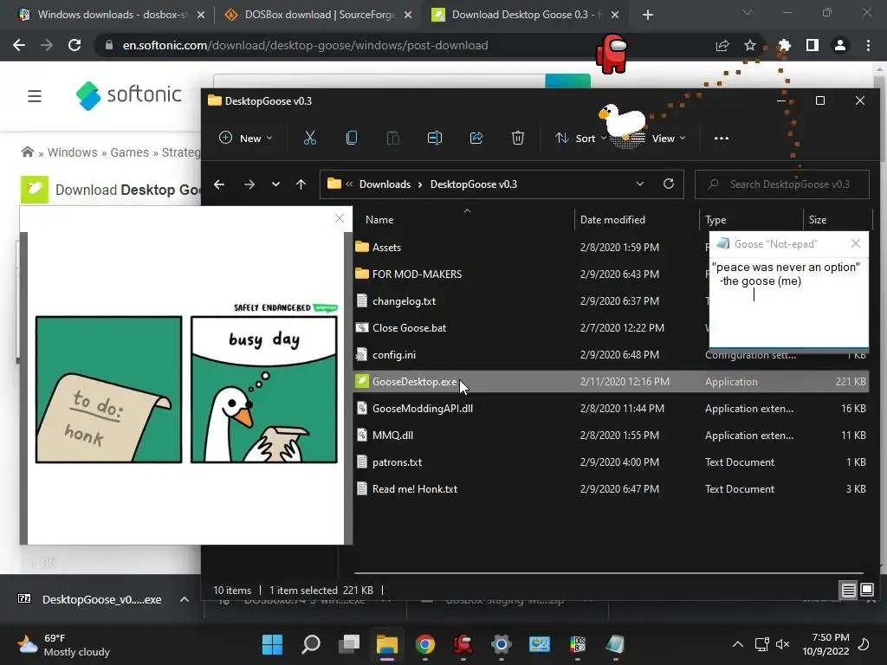Open Chrome side panel icon
887x665 pixels.
pos(813,45)
